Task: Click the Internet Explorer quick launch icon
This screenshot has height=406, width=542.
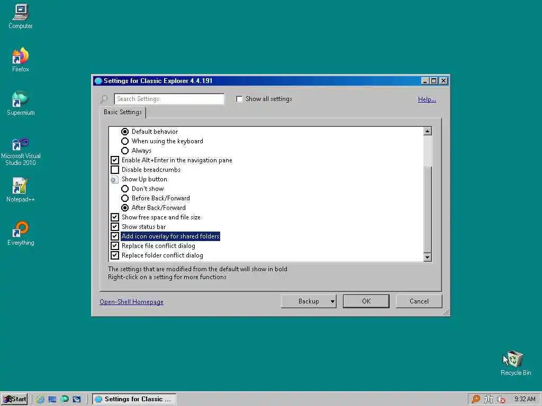Action: 40,399
